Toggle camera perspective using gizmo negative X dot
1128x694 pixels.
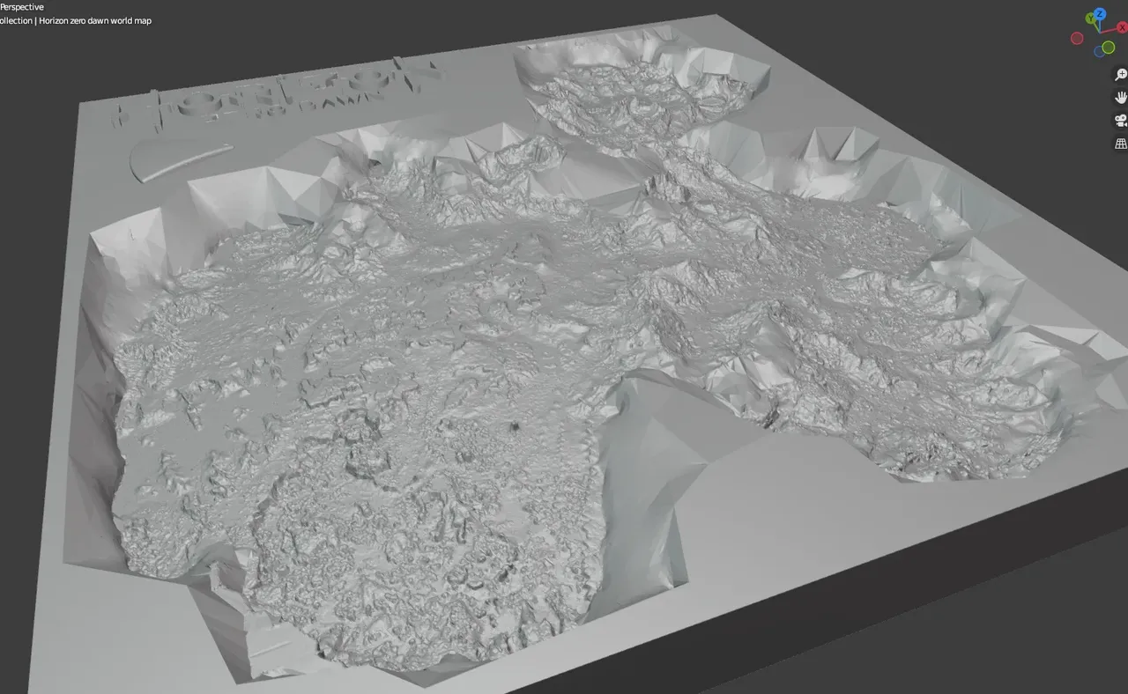[x=1077, y=38]
